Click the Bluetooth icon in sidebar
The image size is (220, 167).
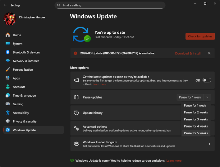tap(8, 52)
